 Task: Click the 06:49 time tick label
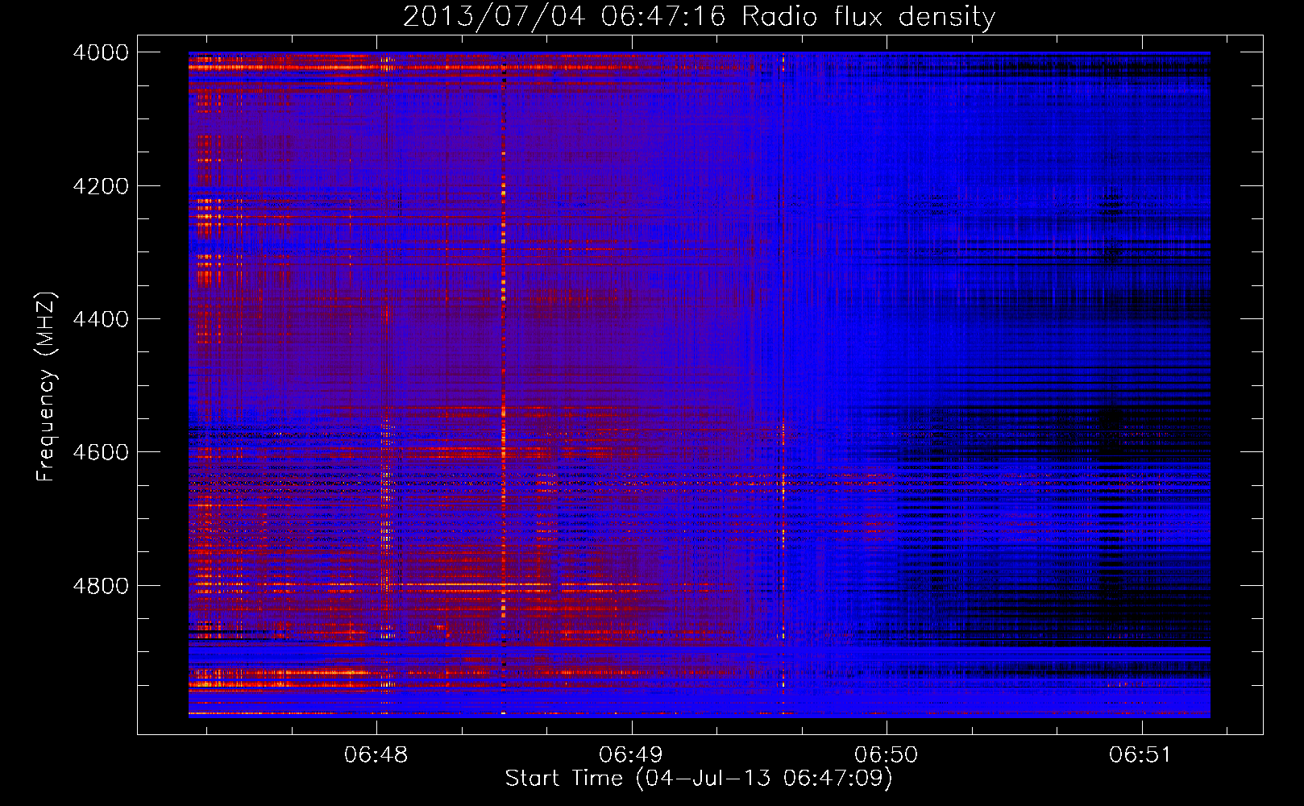click(631, 755)
